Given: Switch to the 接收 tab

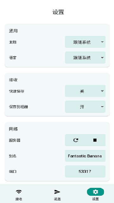Looking at the screenshot, I should click(x=19, y=199).
